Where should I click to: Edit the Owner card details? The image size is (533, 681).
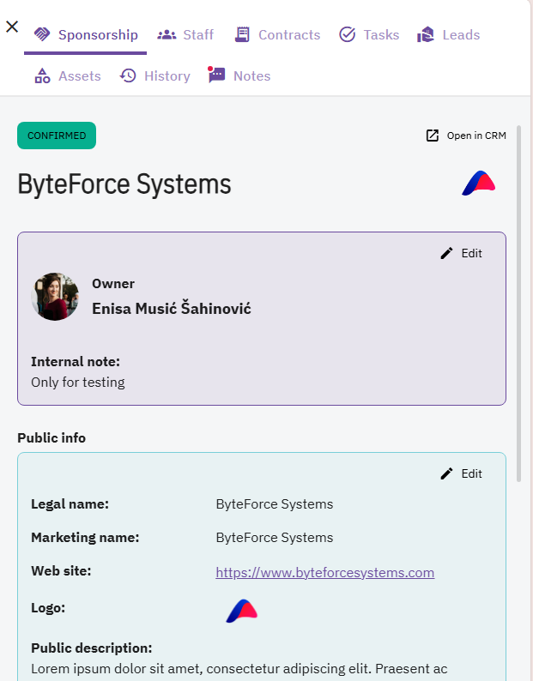(x=461, y=253)
